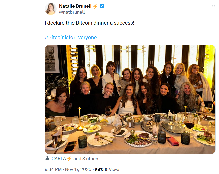Viewport: 219px width, 174px height.
Task: Click the large black block left of the tweet text
Action: [21, 30]
